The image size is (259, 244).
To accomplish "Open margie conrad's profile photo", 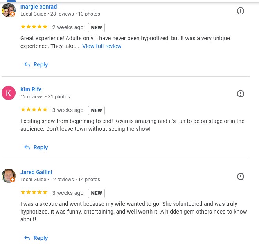I will click(x=9, y=11).
